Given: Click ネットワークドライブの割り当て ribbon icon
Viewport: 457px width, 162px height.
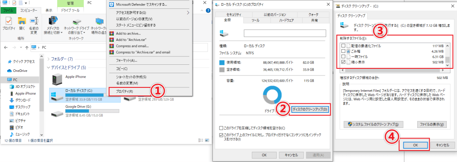Looking at the screenshot, I should pyautogui.click(x=77, y=22).
